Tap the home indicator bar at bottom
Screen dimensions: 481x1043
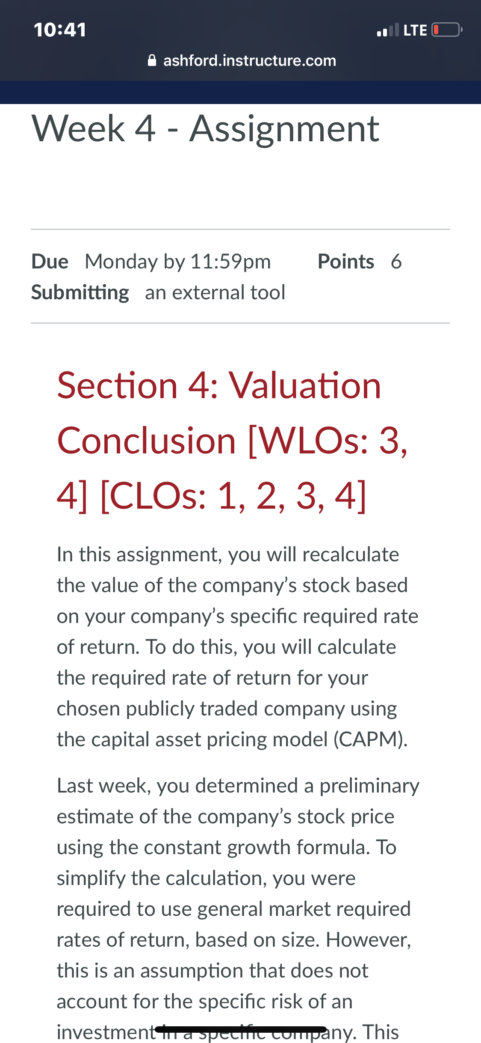[x=241, y=1030]
